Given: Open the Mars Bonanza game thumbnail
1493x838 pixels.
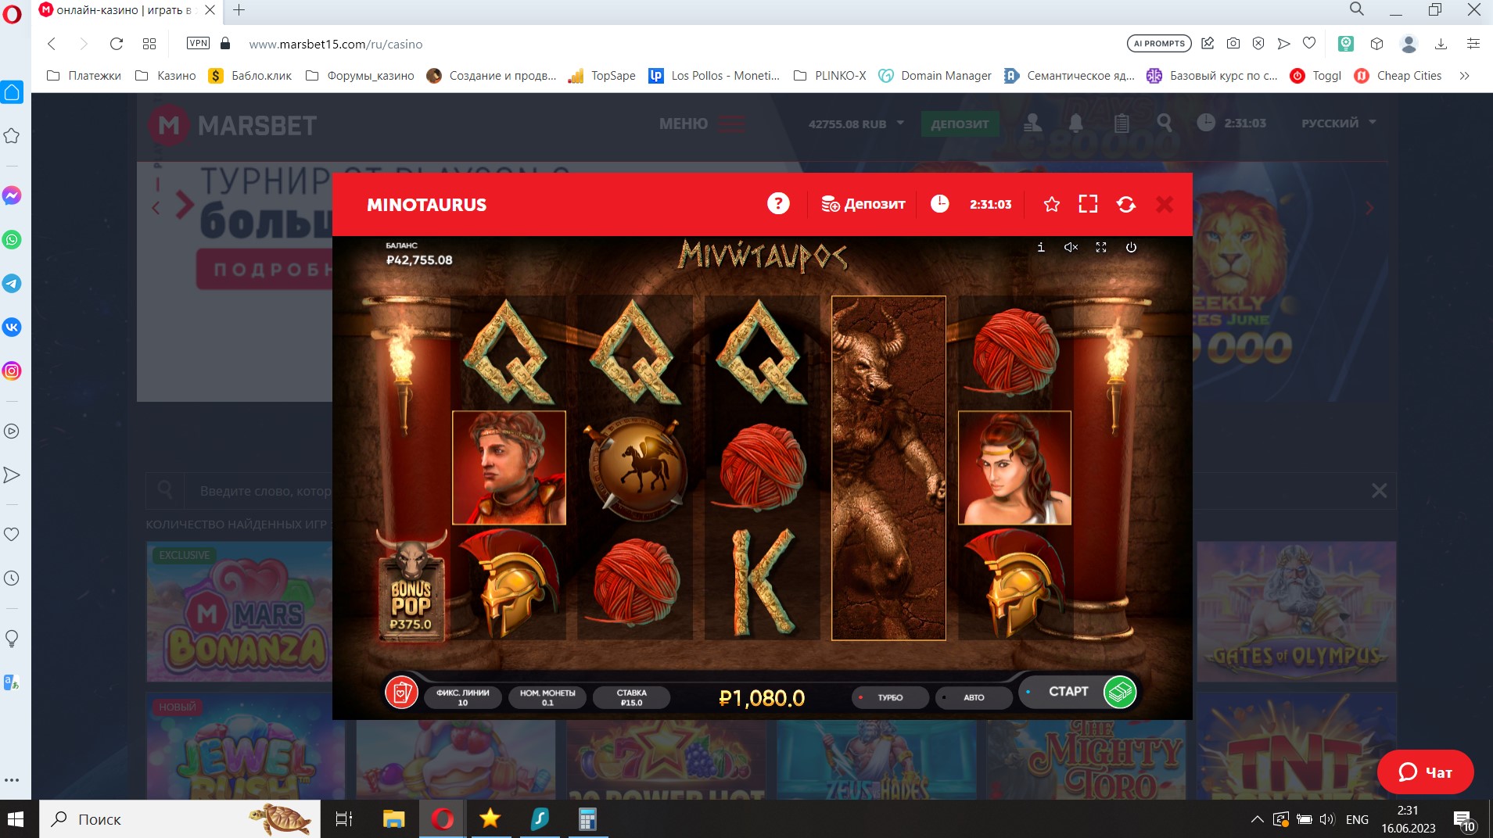Looking at the screenshot, I should coord(240,611).
